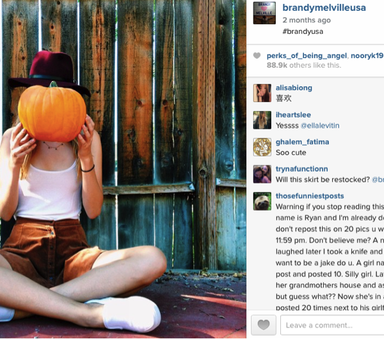
Task: Follow the @ellalevitin mention
Action: coord(320,126)
